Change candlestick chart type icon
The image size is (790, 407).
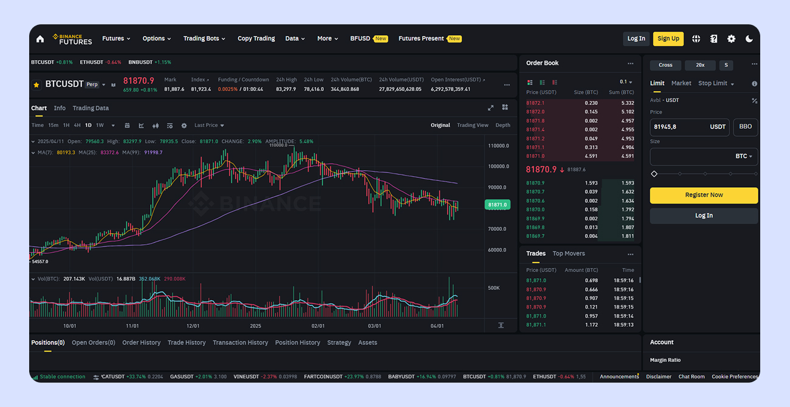(156, 126)
